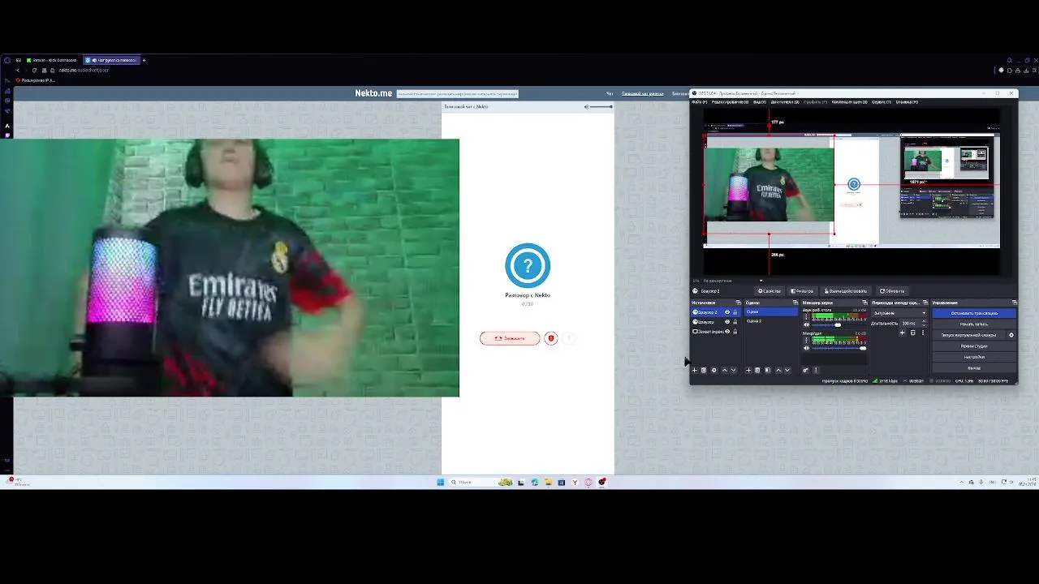1039x584 pixels.
Task: Click the browser address bar nekto.me
Action: click(84, 70)
